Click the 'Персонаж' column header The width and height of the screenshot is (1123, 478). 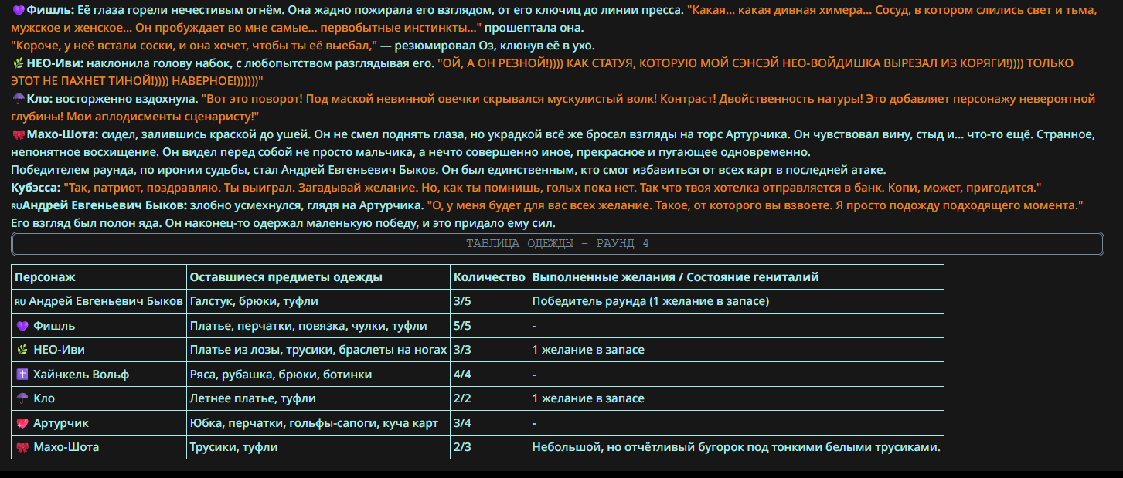[99, 277]
